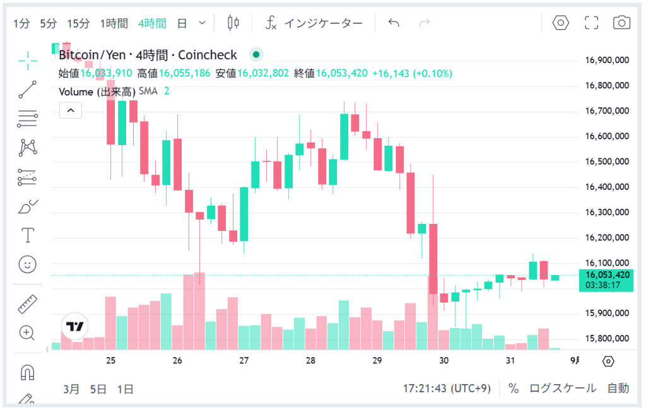Open the candlestick chart type menu
Viewport: 646px width, 410px height.
click(x=233, y=23)
